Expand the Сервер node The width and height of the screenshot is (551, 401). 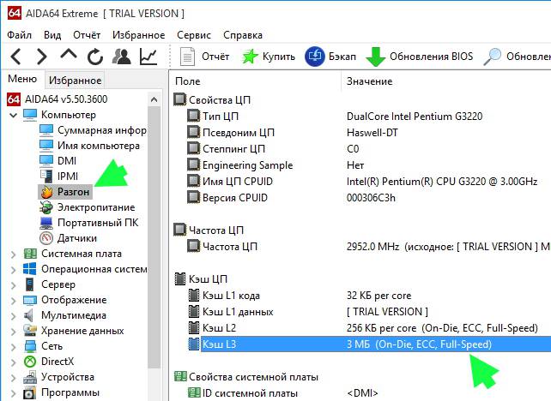coord(14,285)
